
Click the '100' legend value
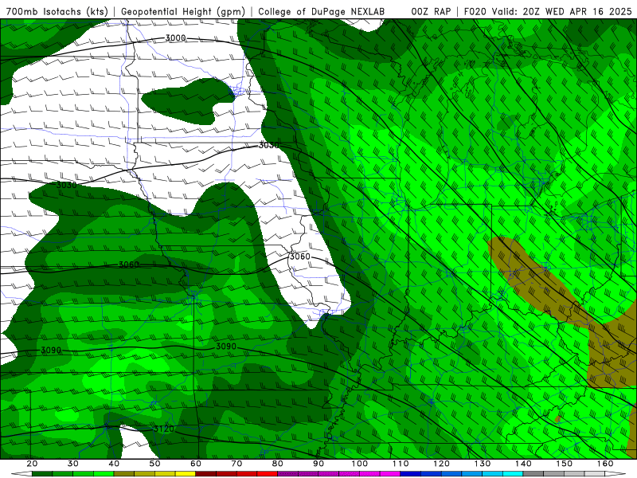(x=360, y=464)
